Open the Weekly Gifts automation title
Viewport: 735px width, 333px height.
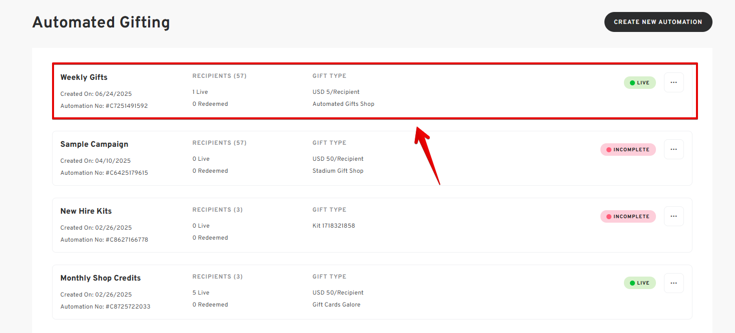tap(84, 77)
